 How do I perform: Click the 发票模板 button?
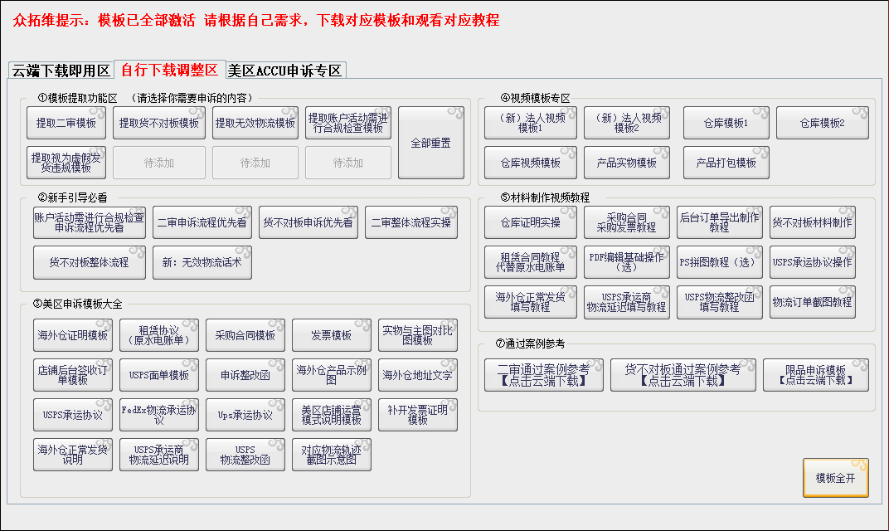pos(332,335)
